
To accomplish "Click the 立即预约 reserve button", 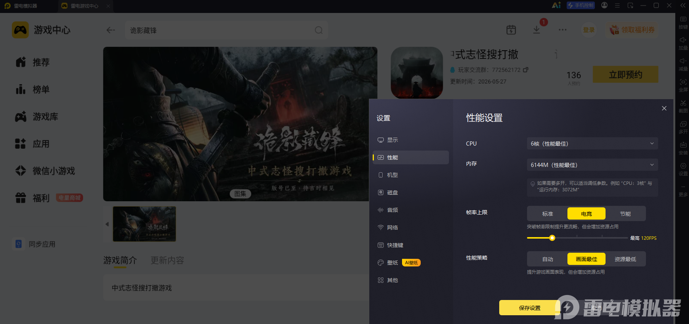I will [x=625, y=74].
